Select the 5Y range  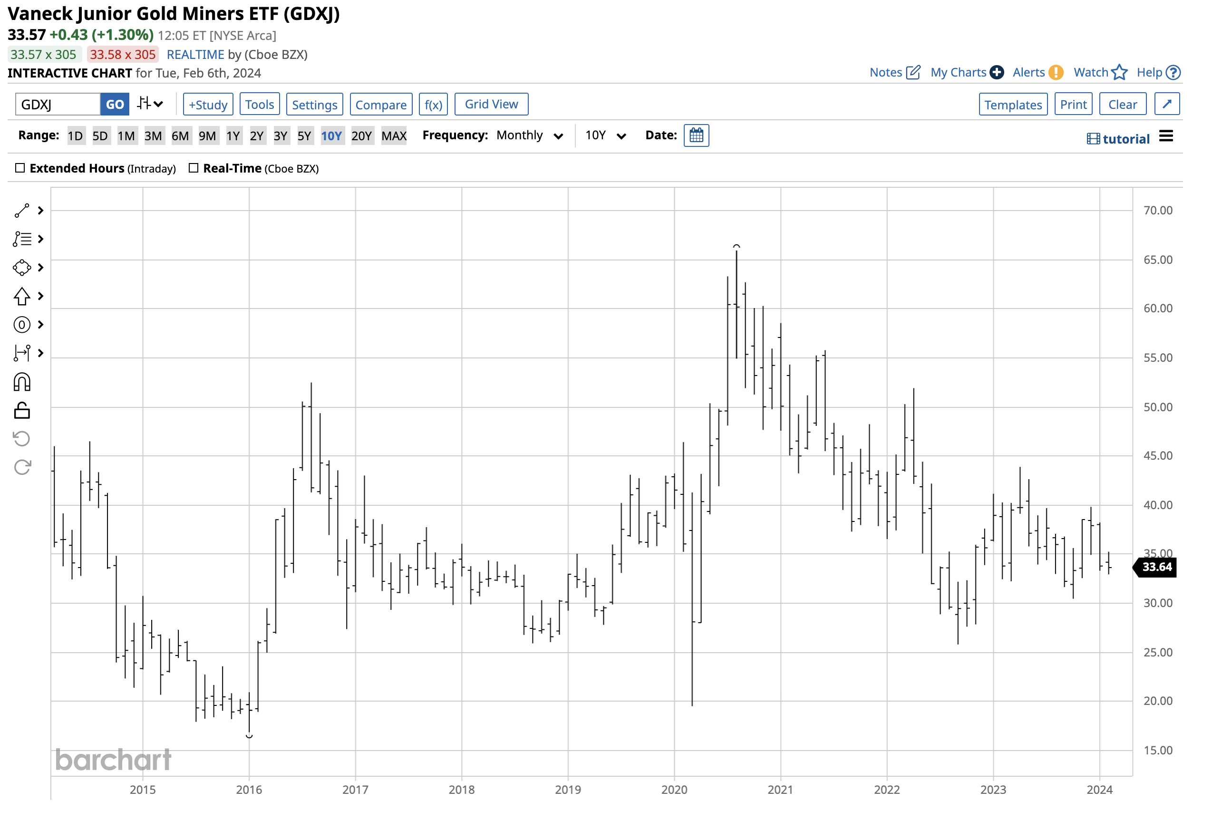click(x=304, y=136)
